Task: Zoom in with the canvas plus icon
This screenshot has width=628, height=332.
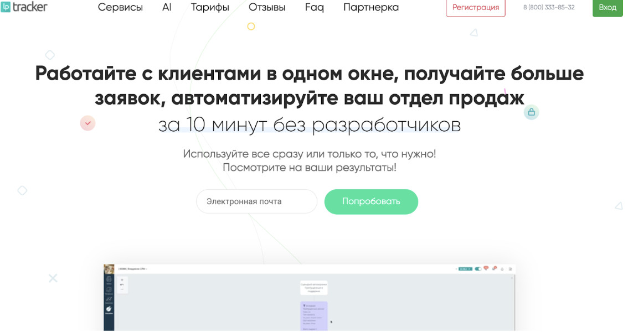Action: [122, 280]
